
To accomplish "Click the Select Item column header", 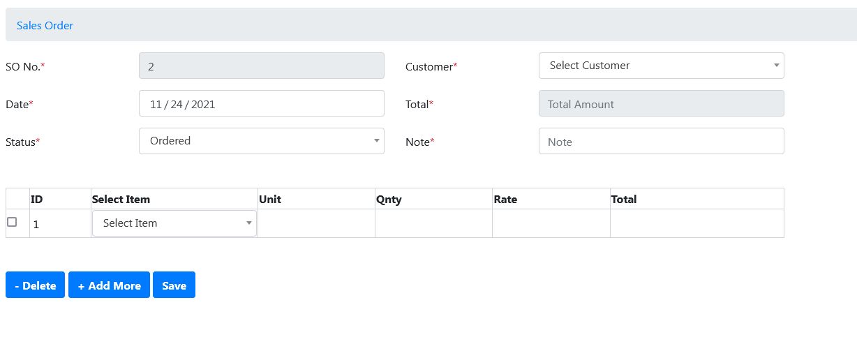I will [121, 199].
